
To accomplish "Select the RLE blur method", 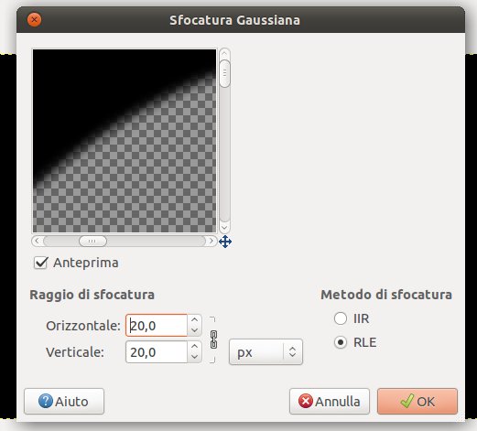I will 341,342.
